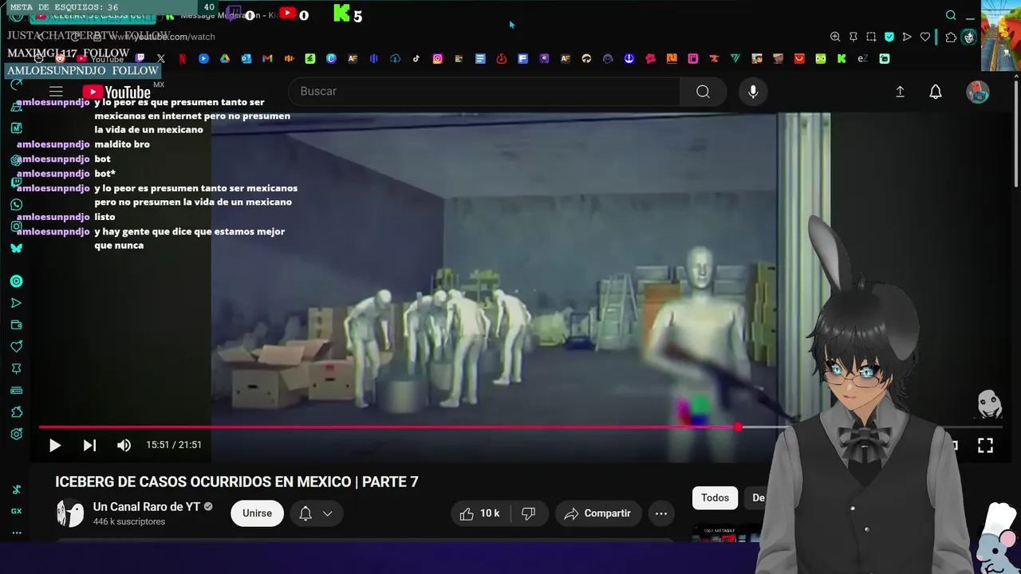Open sidebar settings gear icon
Screen dimensions: 1021x574
(x=16, y=434)
